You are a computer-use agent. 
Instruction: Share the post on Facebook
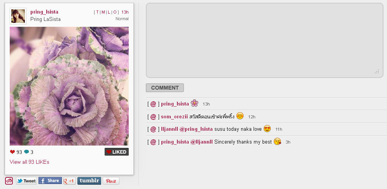50,180
